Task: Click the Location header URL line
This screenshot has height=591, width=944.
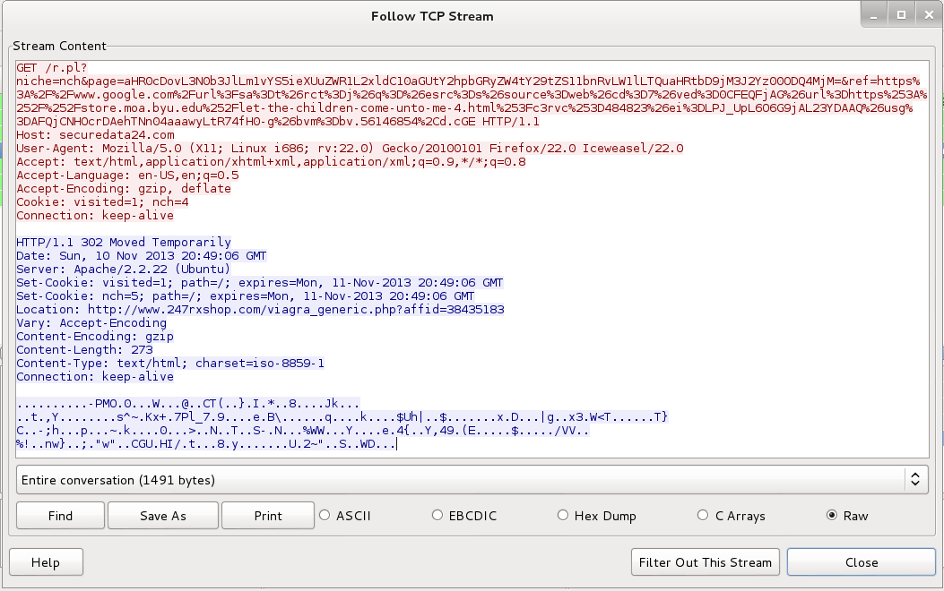Action: tap(260, 310)
